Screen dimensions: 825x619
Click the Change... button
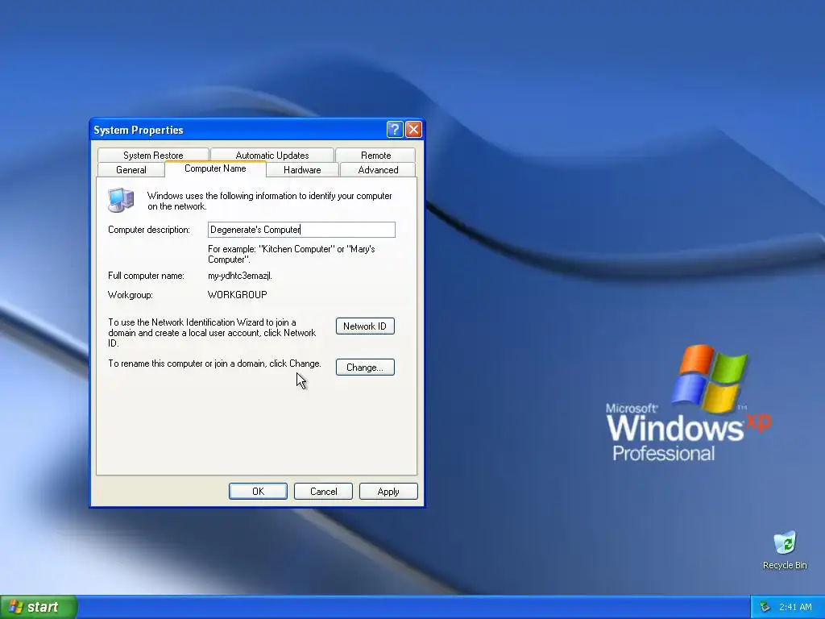click(x=365, y=368)
